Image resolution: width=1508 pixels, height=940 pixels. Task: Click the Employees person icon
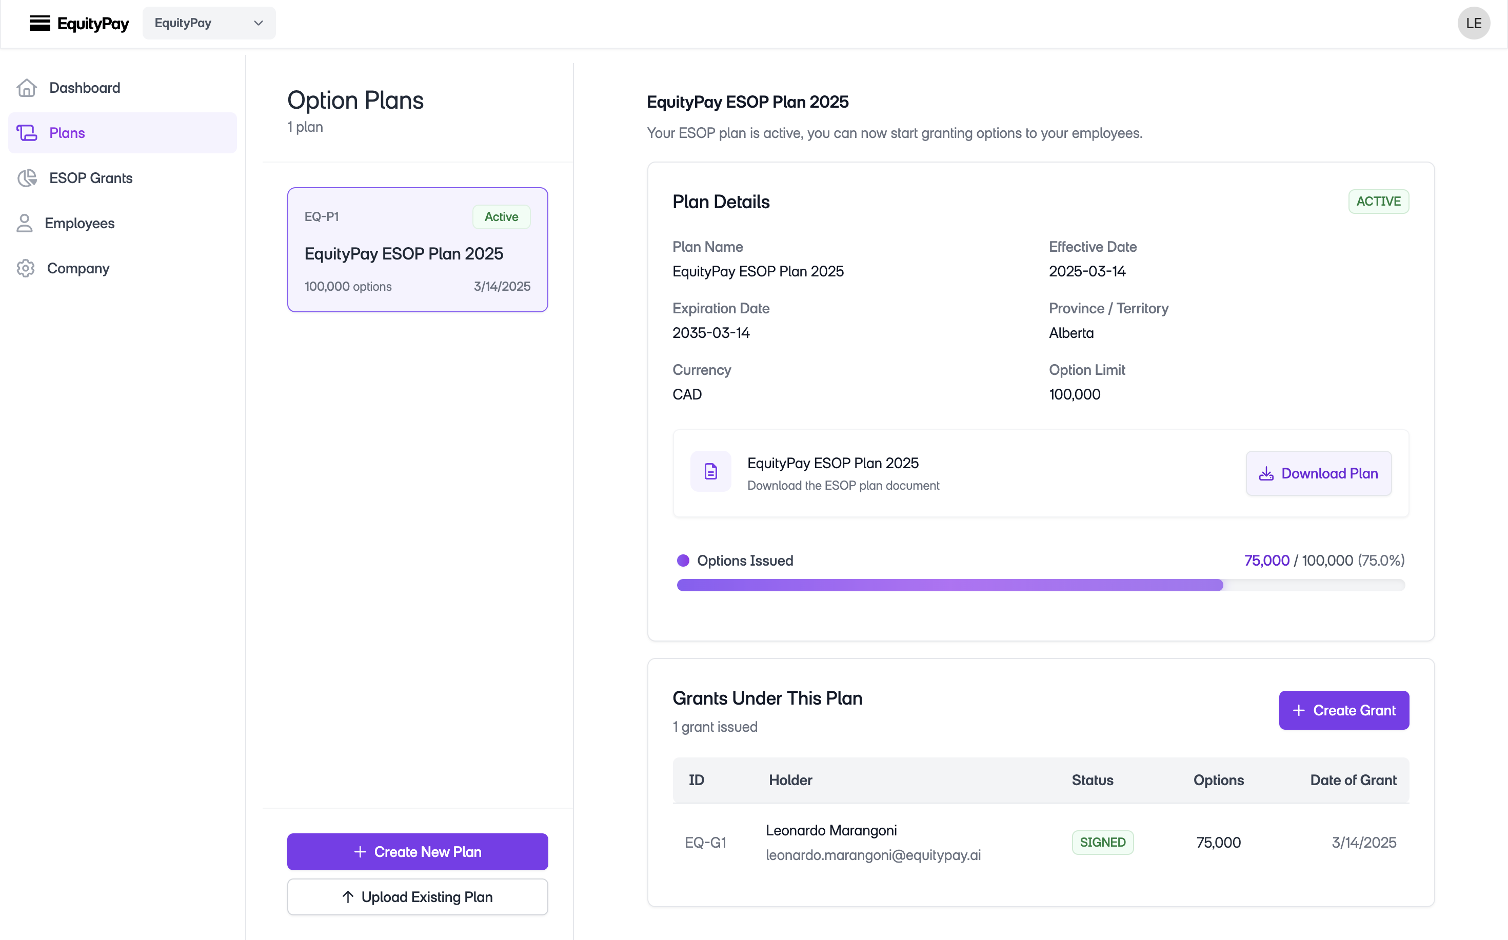tap(24, 223)
